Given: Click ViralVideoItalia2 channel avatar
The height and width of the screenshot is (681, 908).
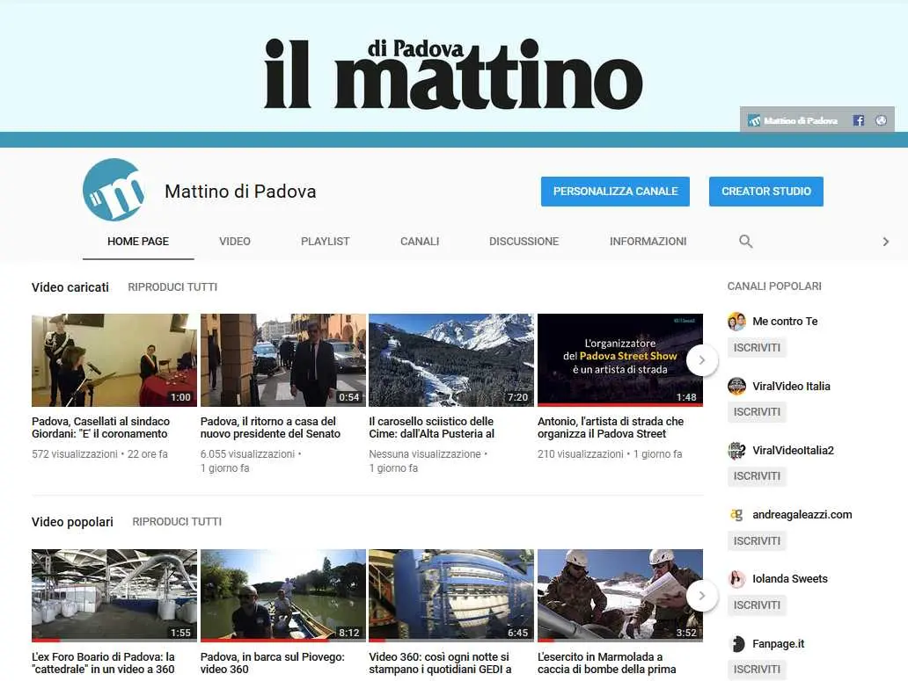Looking at the screenshot, I should click(x=736, y=450).
